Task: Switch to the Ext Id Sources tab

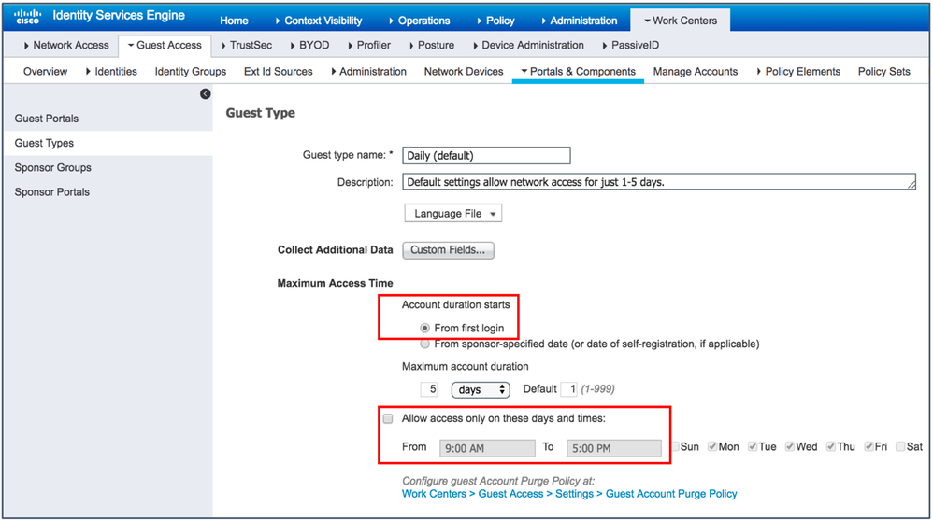Action: pyautogui.click(x=278, y=71)
